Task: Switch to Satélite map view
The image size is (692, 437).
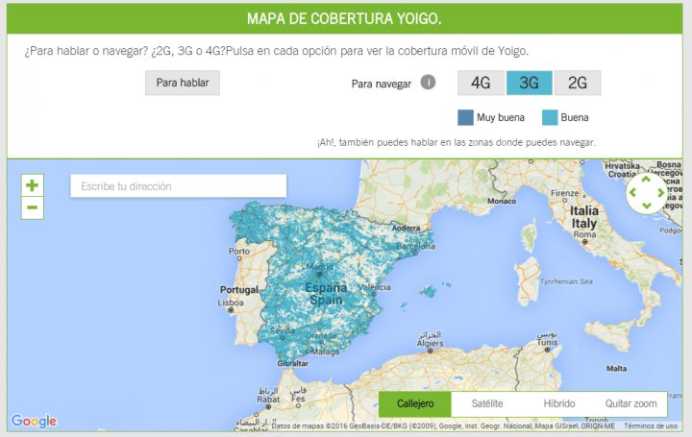Action: pos(487,403)
